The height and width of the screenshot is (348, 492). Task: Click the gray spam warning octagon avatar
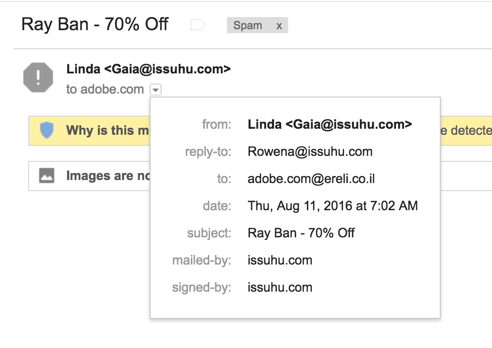coord(38,78)
